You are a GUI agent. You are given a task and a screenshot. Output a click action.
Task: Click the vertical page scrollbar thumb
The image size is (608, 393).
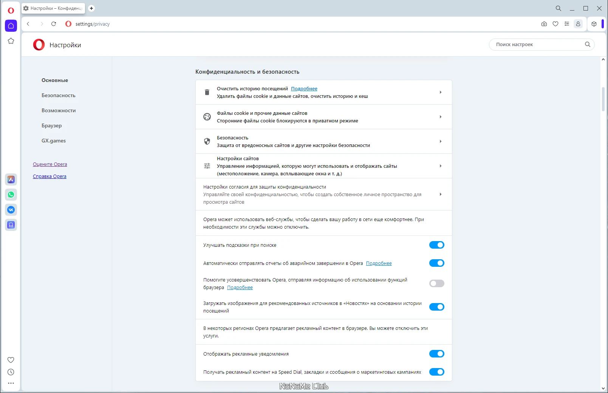[x=603, y=99]
